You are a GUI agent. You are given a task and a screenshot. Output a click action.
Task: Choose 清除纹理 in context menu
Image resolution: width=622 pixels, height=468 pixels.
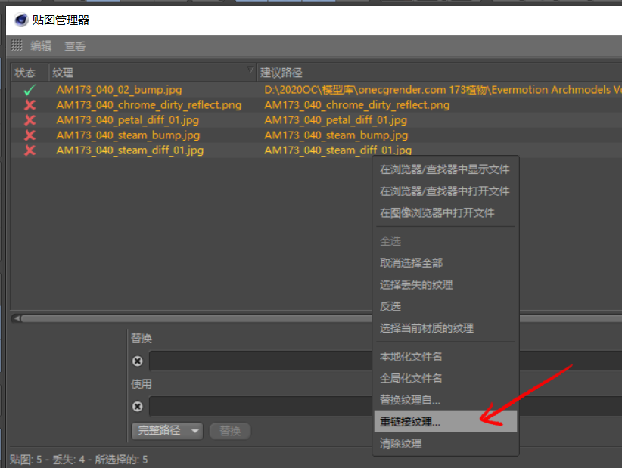[446, 444]
